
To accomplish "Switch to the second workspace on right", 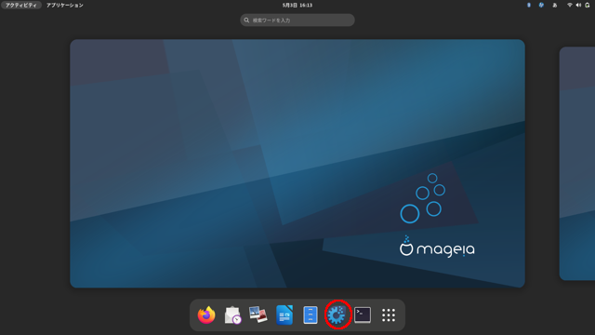I will (577, 164).
